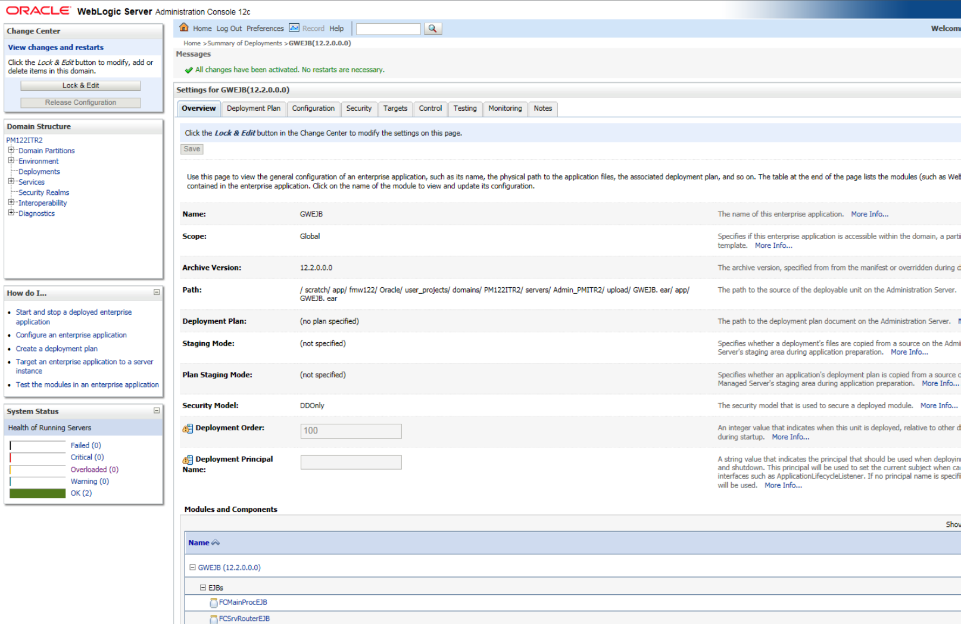Image resolution: width=961 pixels, height=624 pixels.
Task: Select Deployments in the Domain Structure tree
Action: point(39,171)
